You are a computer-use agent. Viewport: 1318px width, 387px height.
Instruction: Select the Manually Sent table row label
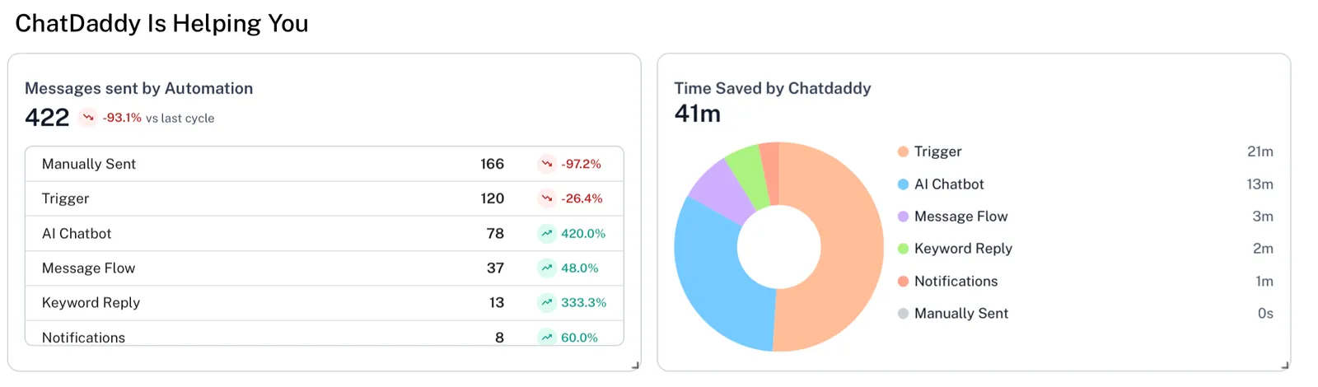point(89,164)
